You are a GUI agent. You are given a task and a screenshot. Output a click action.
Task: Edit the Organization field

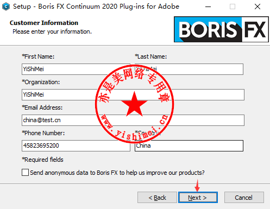[x=133, y=94]
